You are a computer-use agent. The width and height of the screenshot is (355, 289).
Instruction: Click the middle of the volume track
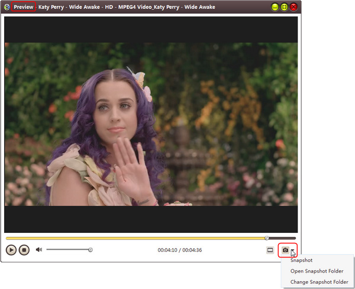67,250
